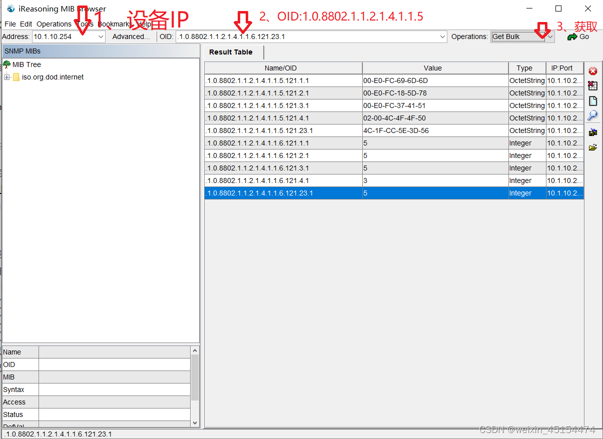
Task: Open the search tool for results
Action: coord(592,115)
